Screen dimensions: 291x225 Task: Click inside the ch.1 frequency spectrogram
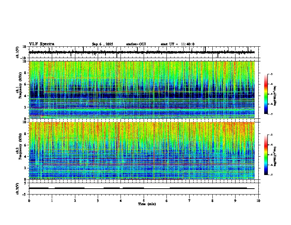pos(142,90)
